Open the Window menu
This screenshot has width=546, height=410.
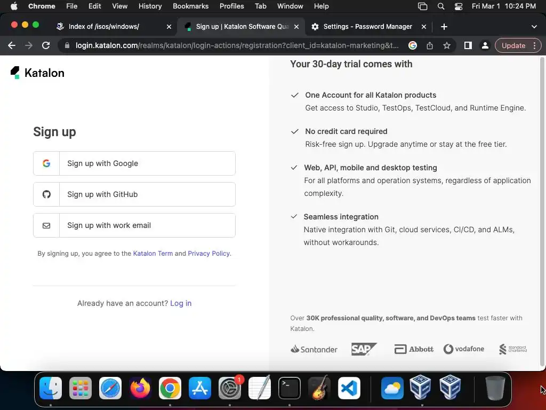pos(290,6)
